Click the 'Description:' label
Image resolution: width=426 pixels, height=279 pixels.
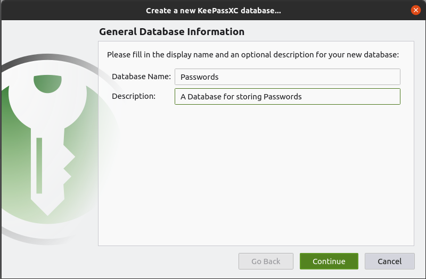coord(134,96)
